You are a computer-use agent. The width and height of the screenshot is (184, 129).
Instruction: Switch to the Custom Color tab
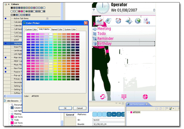click(x=31, y=29)
